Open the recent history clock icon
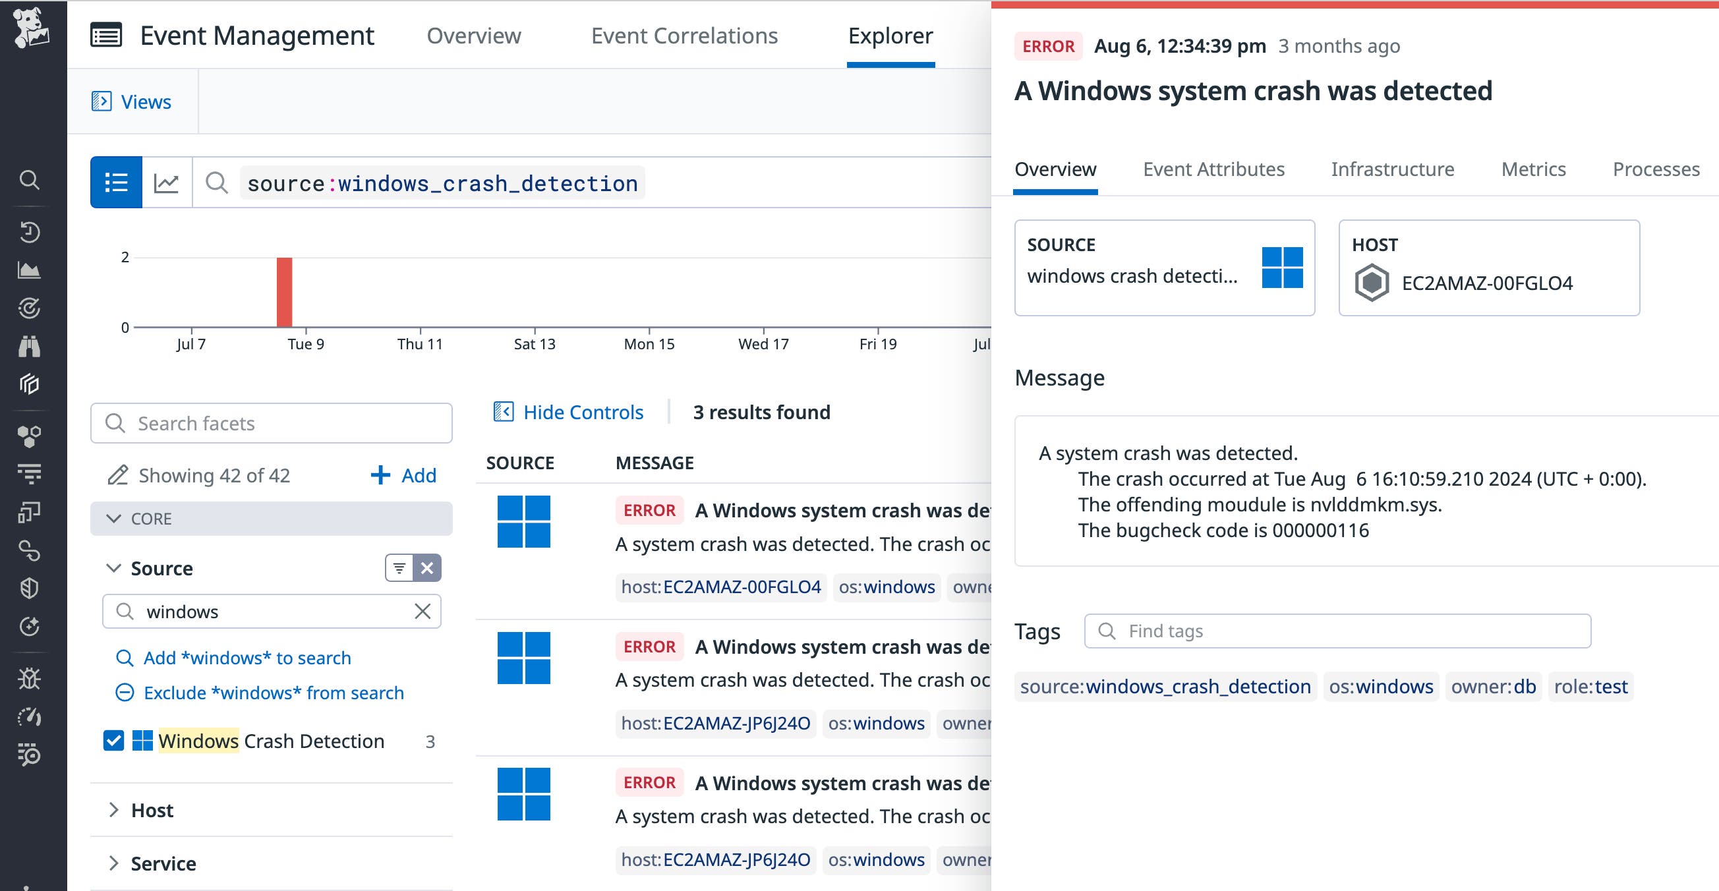The height and width of the screenshot is (891, 1719). tap(30, 232)
